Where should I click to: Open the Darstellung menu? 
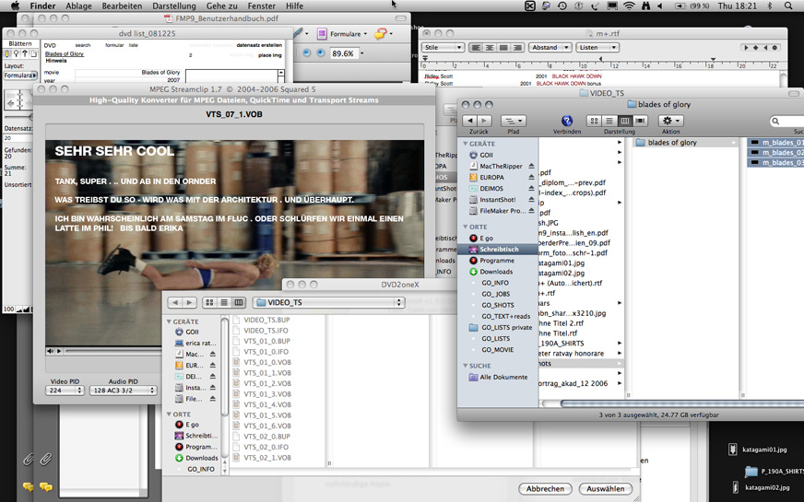pos(173,6)
